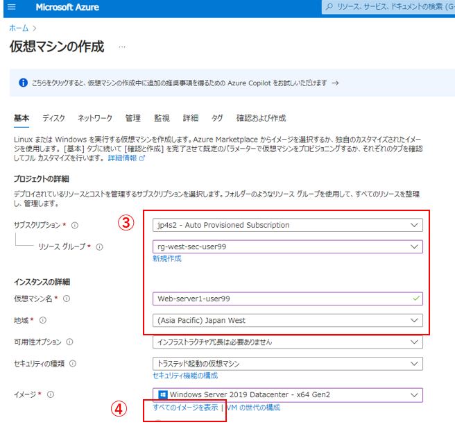Open the 地域 dropdown showing Japan West
This screenshot has width=455, height=436.
[x=288, y=320]
